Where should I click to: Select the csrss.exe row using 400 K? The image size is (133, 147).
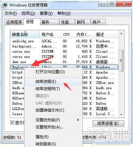(64, 51)
